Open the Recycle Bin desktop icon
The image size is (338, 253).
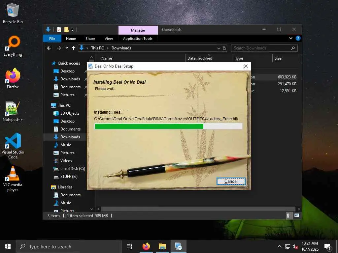click(13, 13)
